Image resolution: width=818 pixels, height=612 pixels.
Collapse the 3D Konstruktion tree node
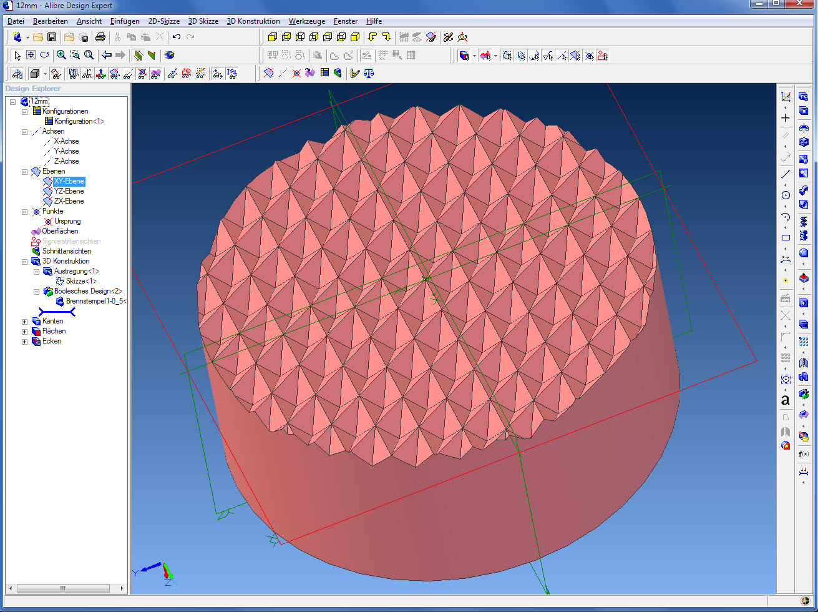tap(25, 262)
